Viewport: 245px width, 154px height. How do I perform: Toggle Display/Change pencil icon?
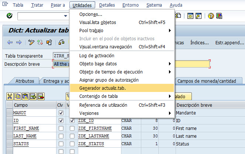(31, 42)
